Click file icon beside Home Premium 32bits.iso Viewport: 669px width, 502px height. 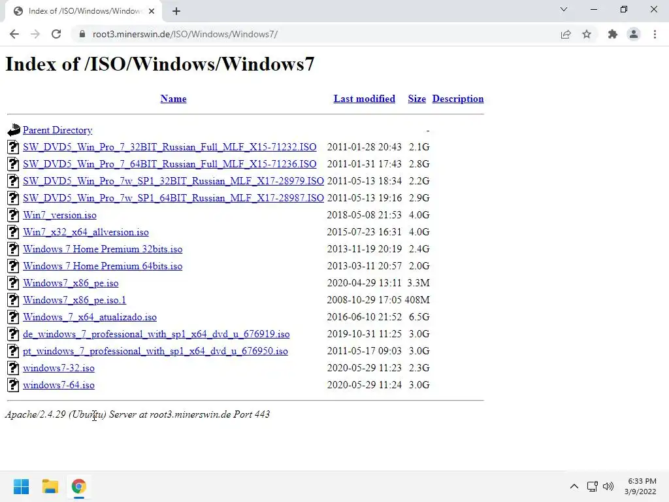(13, 249)
